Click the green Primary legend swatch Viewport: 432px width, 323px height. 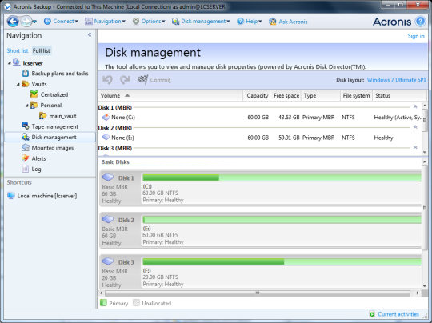click(103, 303)
